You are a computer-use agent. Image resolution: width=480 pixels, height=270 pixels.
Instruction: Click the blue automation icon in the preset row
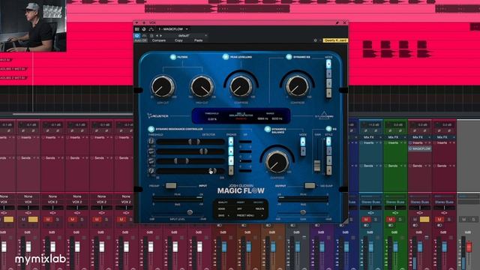[136, 36]
